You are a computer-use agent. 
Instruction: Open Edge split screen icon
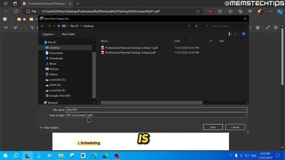tap(231, 11)
